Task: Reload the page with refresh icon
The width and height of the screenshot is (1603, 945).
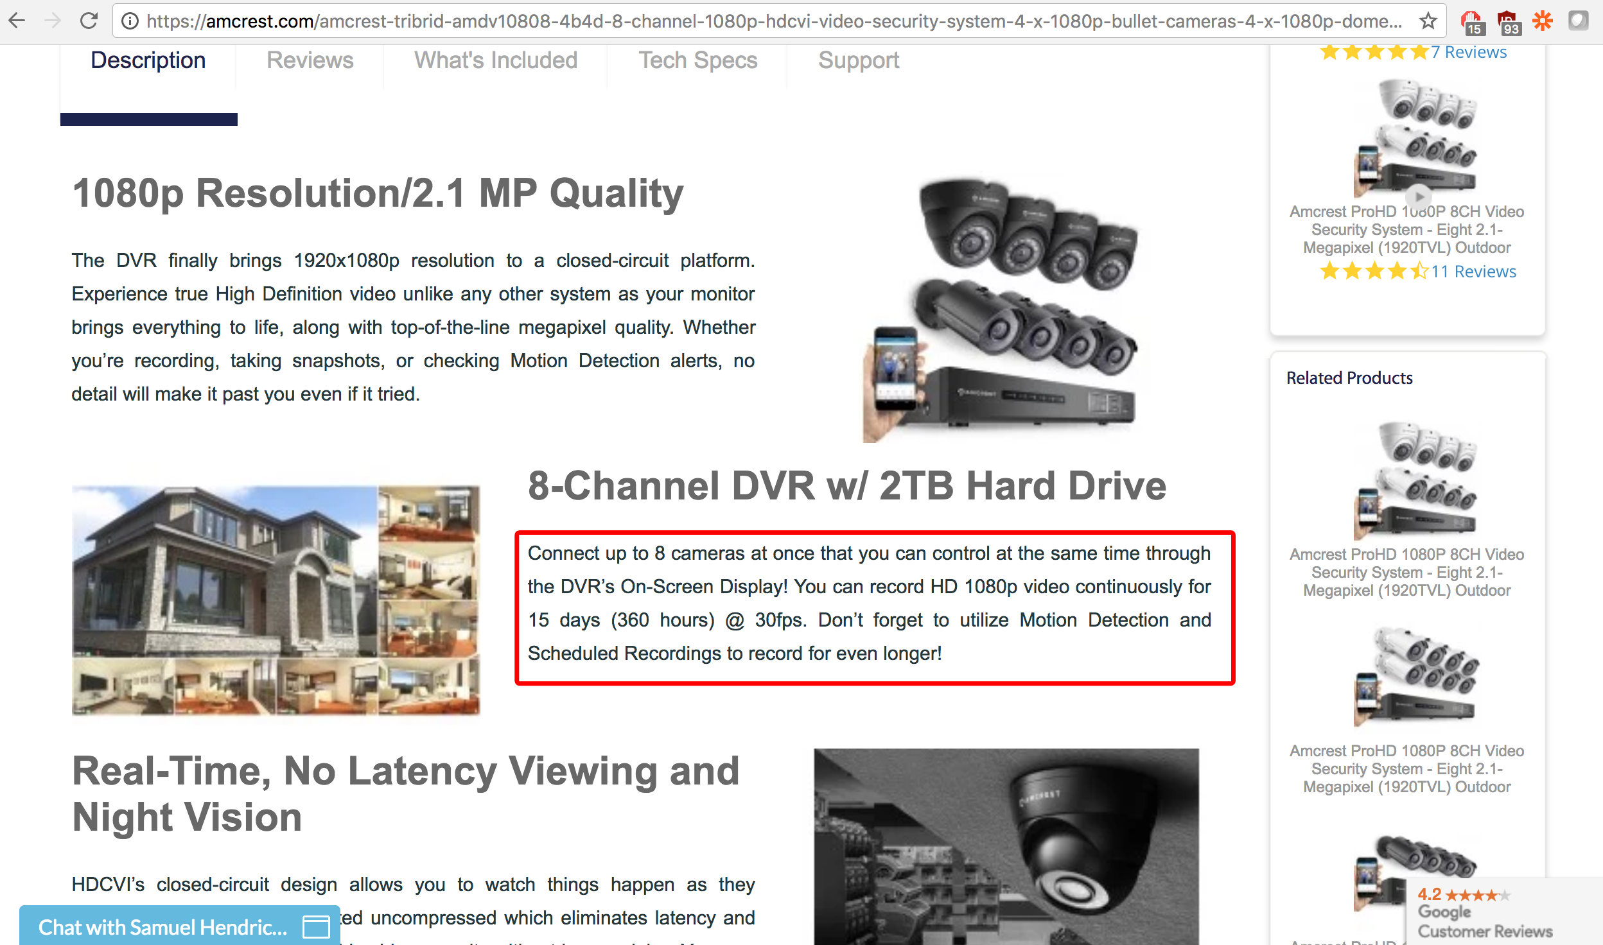Action: coord(89,21)
